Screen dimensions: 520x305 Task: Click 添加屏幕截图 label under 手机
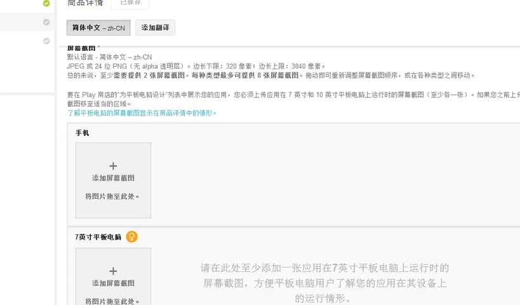[113, 179]
